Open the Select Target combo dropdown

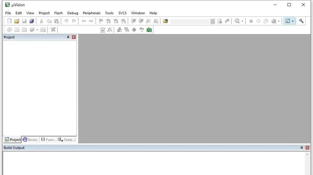pos(103,30)
